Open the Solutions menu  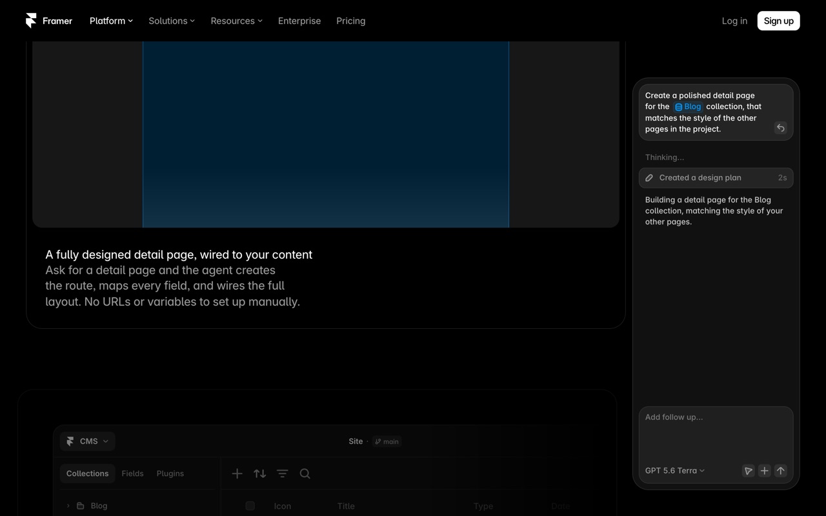pos(172,21)
